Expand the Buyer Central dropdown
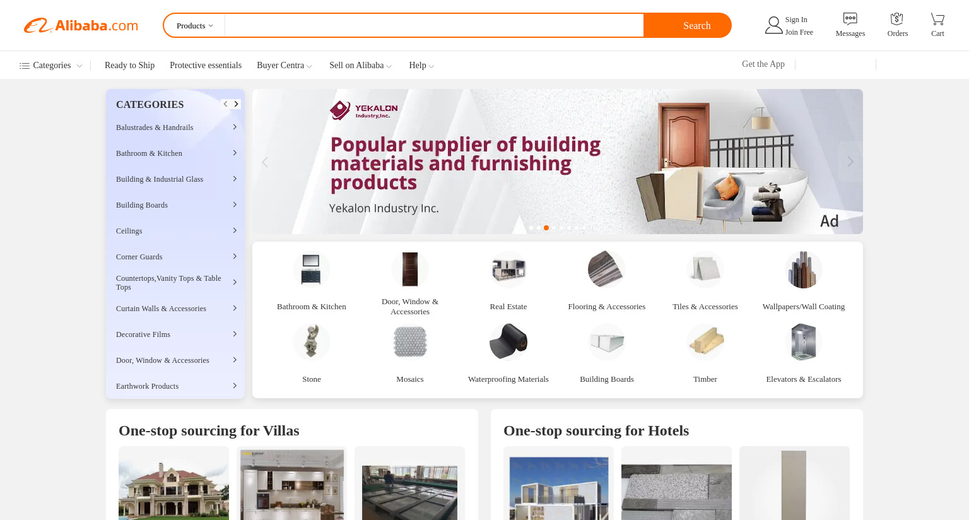This screenshot has width=969, height=520. coord(285,66)
